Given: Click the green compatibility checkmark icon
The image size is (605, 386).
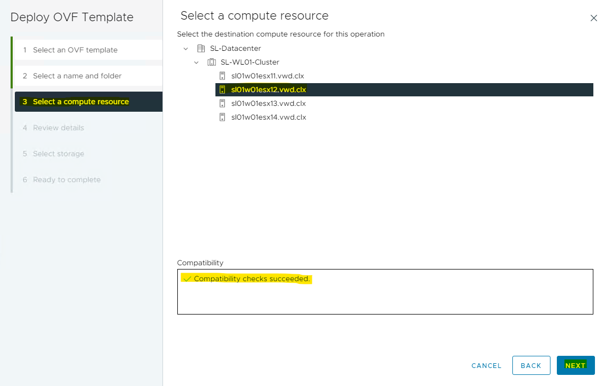Looking at the screenshot, I should pos(186,279).
